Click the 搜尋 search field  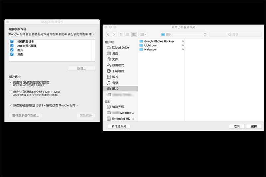click(235, 35)
